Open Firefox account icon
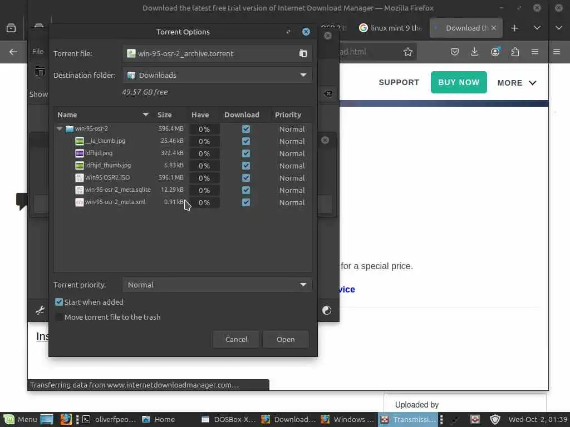Image resolution: width=570 pixels, height=427 pixels. click(x=495, y=52)
